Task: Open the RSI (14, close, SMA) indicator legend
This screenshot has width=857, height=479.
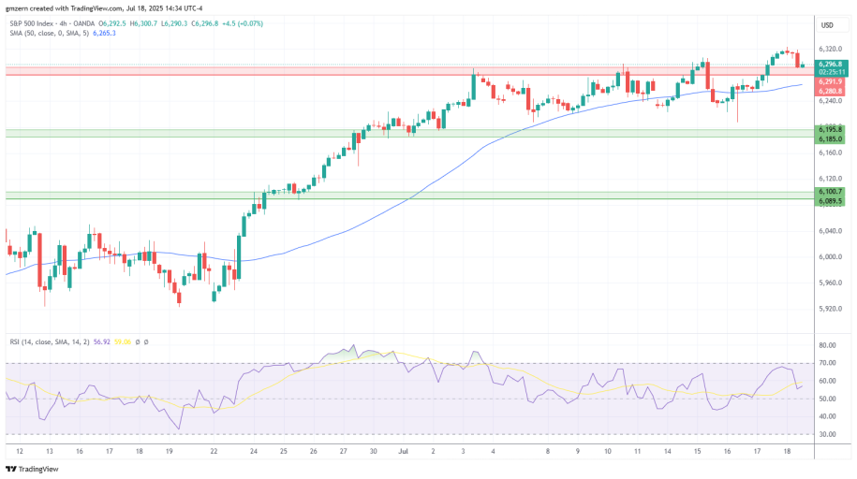Action: pos(50,341)
